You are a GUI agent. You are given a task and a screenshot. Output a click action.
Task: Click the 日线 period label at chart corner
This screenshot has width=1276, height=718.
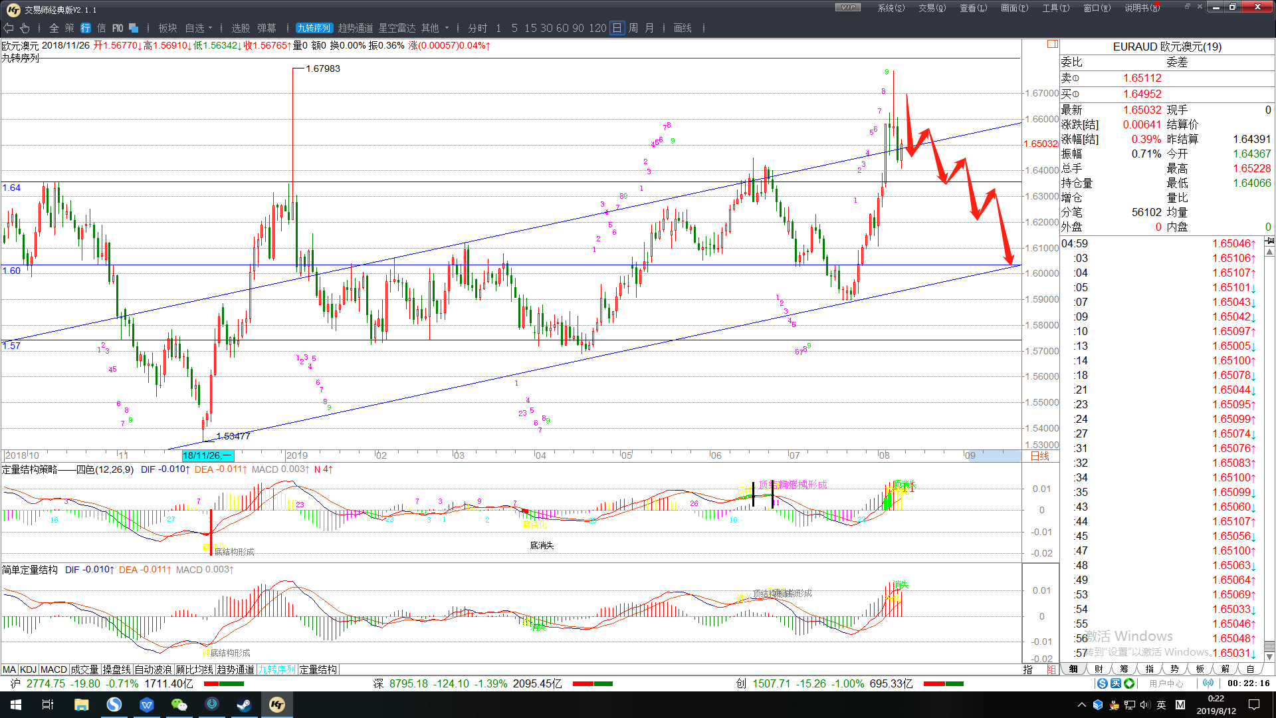pyautogui.click(x=1039, y=456)
